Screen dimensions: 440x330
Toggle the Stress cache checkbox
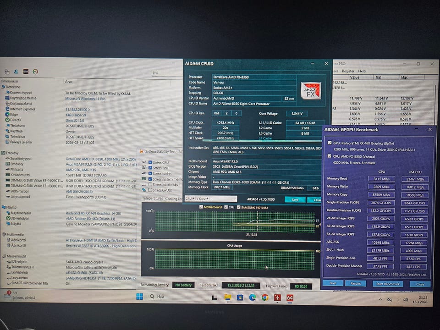[150, 173]
